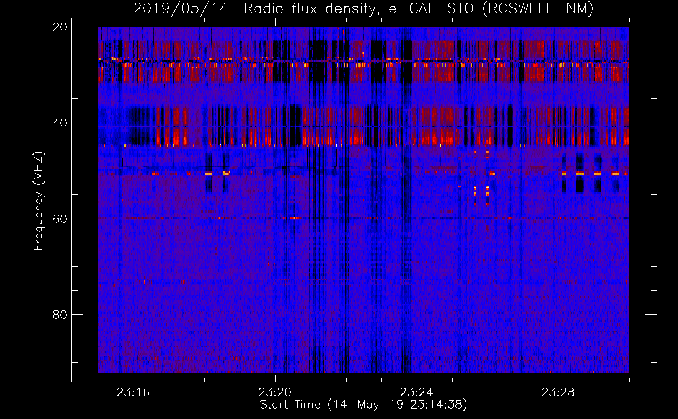Click the 40 frequency tick label
Image resolution: width=678 pixels, height=419 pixels.
[60, 123]
